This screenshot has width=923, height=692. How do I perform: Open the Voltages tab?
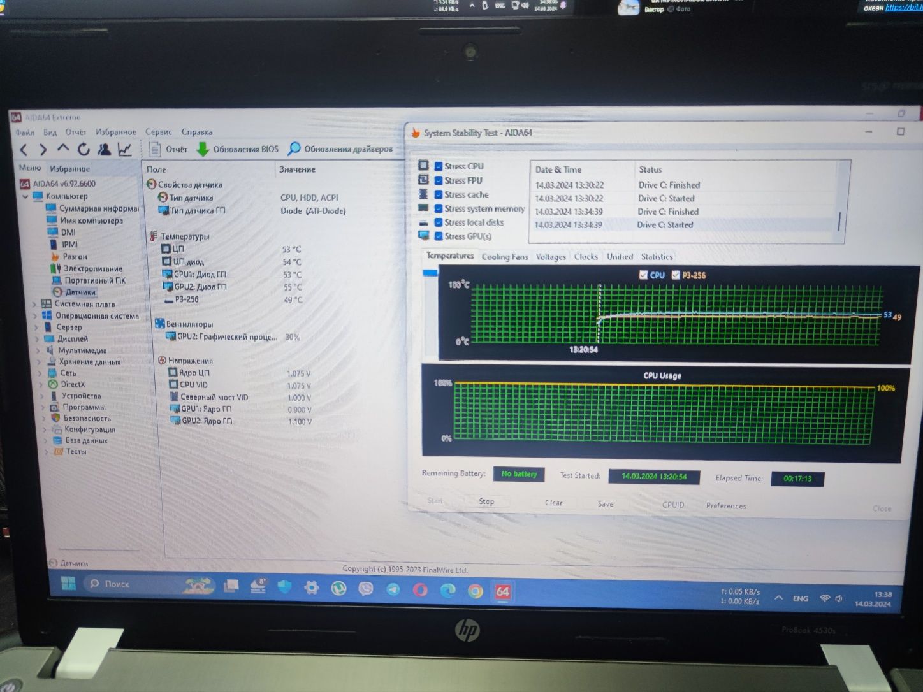click(551, 257)
